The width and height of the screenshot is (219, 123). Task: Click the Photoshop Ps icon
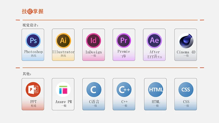(x=33, y=41)
